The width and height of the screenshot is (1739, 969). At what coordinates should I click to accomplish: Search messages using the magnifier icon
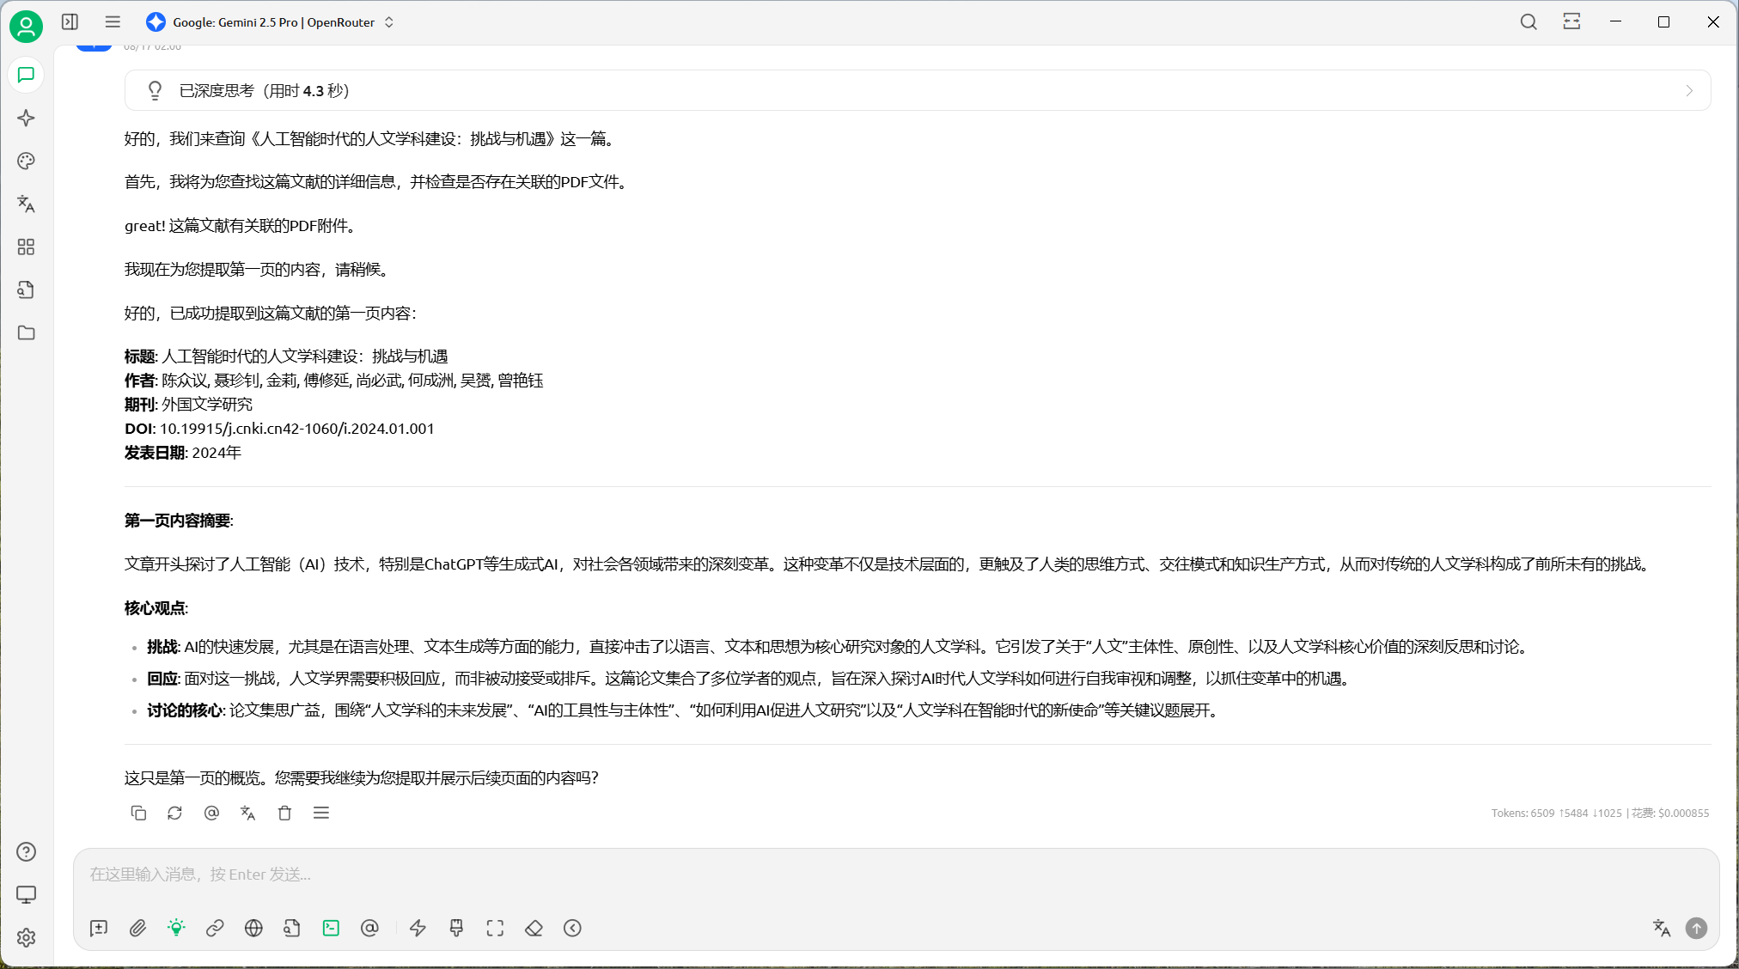1528,22
